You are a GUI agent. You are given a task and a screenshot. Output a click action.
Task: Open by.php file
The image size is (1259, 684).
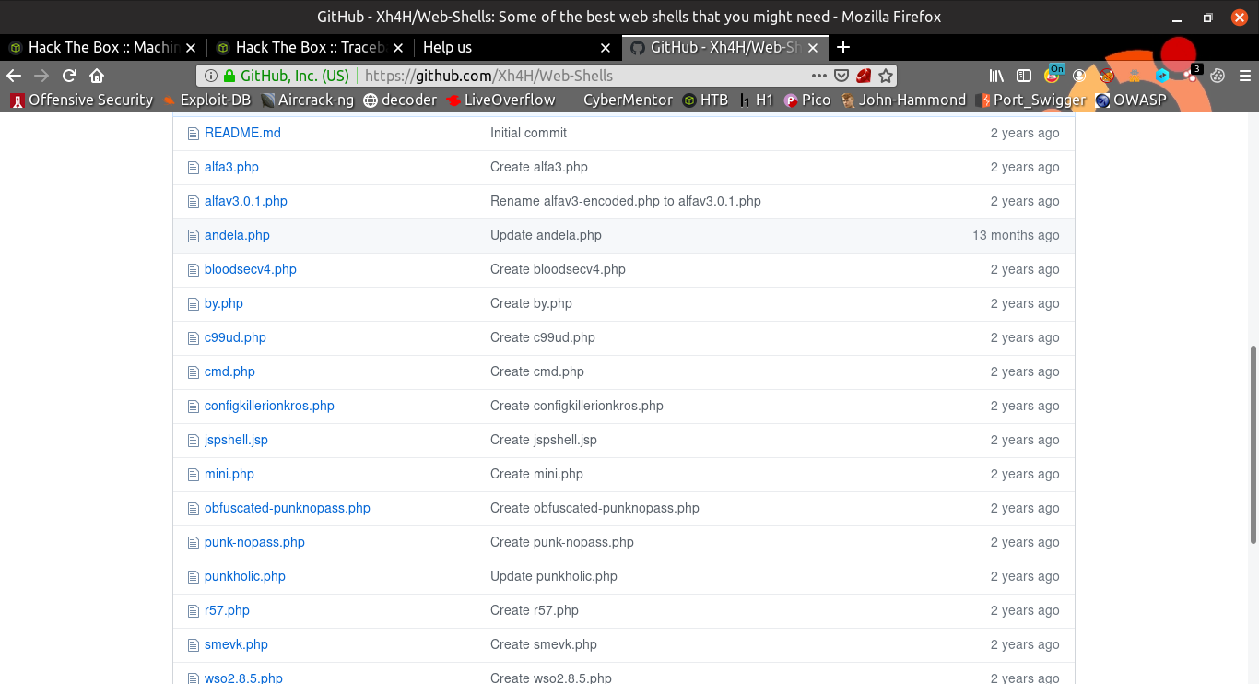coord(224,303)
